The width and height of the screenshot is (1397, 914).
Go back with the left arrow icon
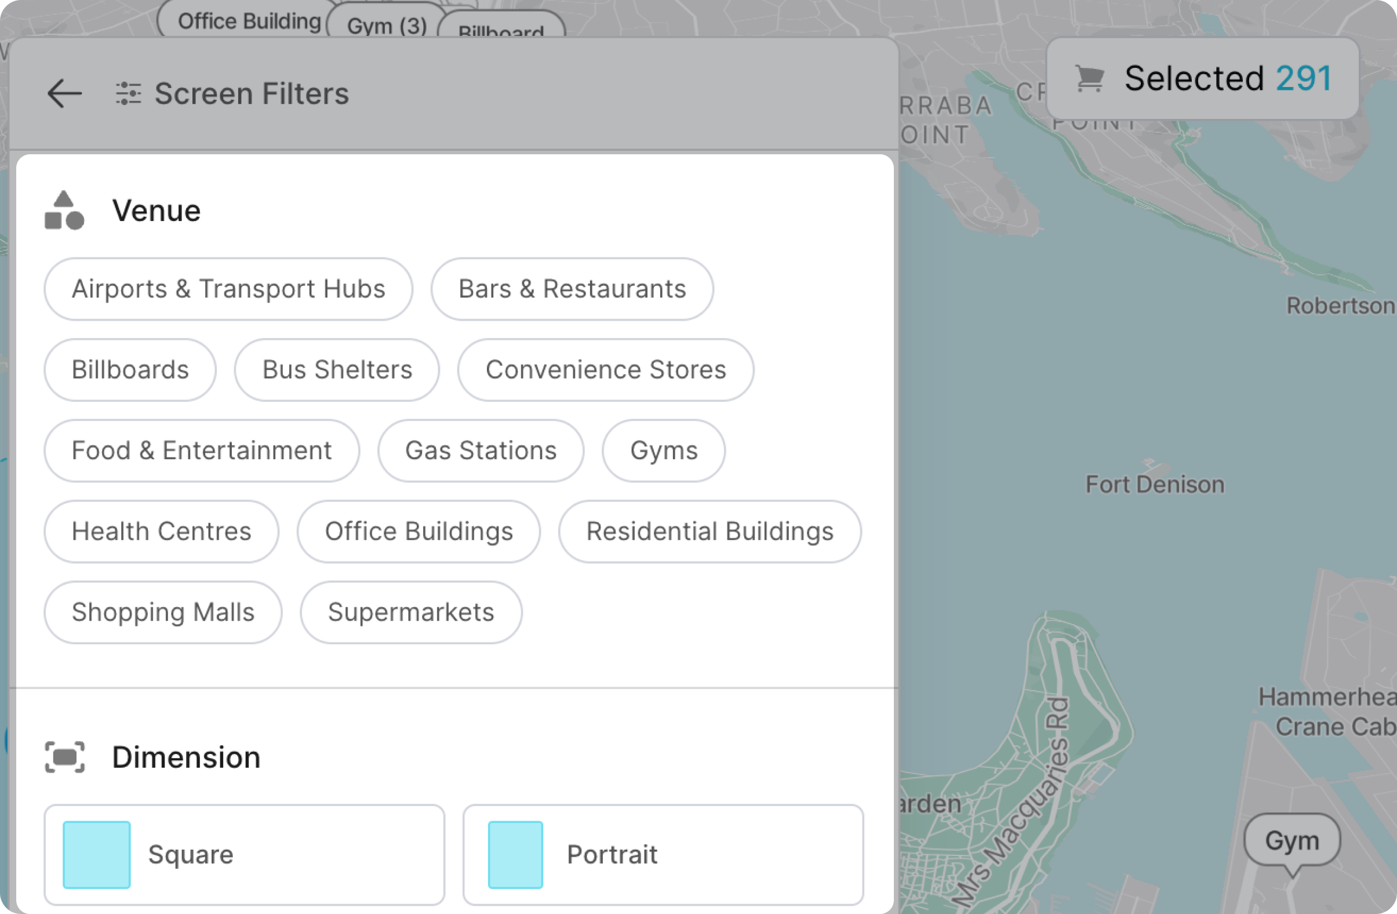coord(64,93)
